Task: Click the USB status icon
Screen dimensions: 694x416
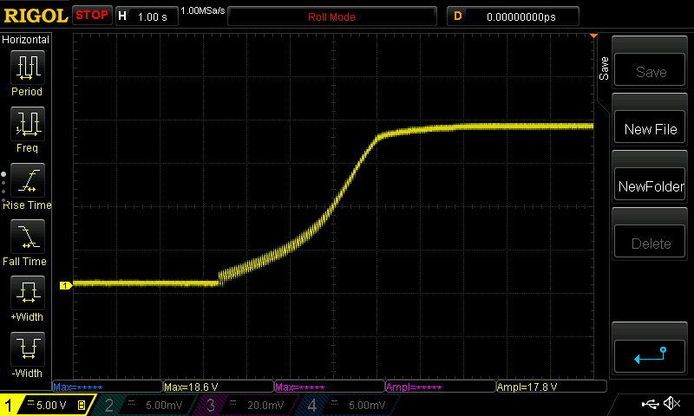Action: (649, 404)
